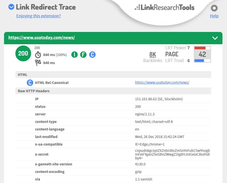Image resolution: width=227 pixels, height=183 pixels.
Task: Click the green F indicator icon
Action: coord(83,55)
